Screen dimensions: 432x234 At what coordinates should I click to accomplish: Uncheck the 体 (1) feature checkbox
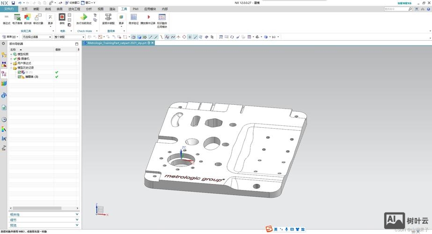(19, 72)
